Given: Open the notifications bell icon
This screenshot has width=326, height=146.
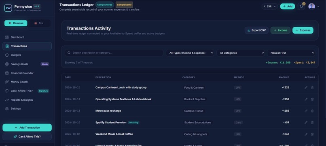Looking at the screenshot, I should pos(301,6).
